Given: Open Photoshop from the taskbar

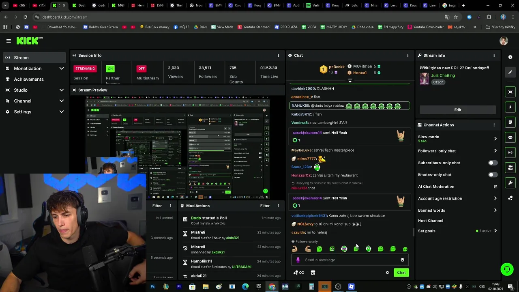Looking at the screenshot, I should pyautogui.click(x=152, y=287).
